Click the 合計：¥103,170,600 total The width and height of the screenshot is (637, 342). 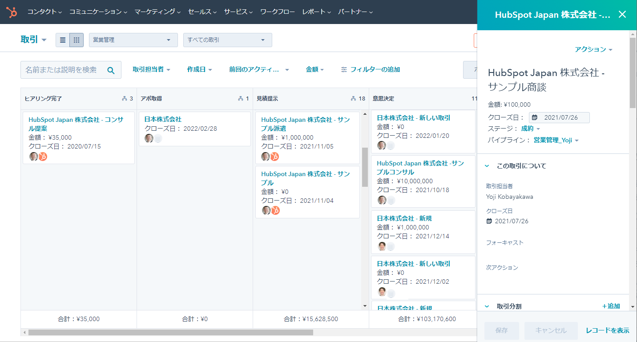(427, 319)
